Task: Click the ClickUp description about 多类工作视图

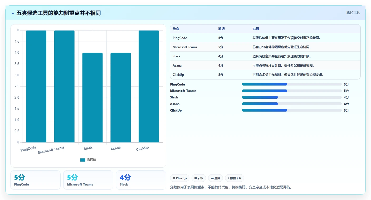Action: click(x=288, y=75)
